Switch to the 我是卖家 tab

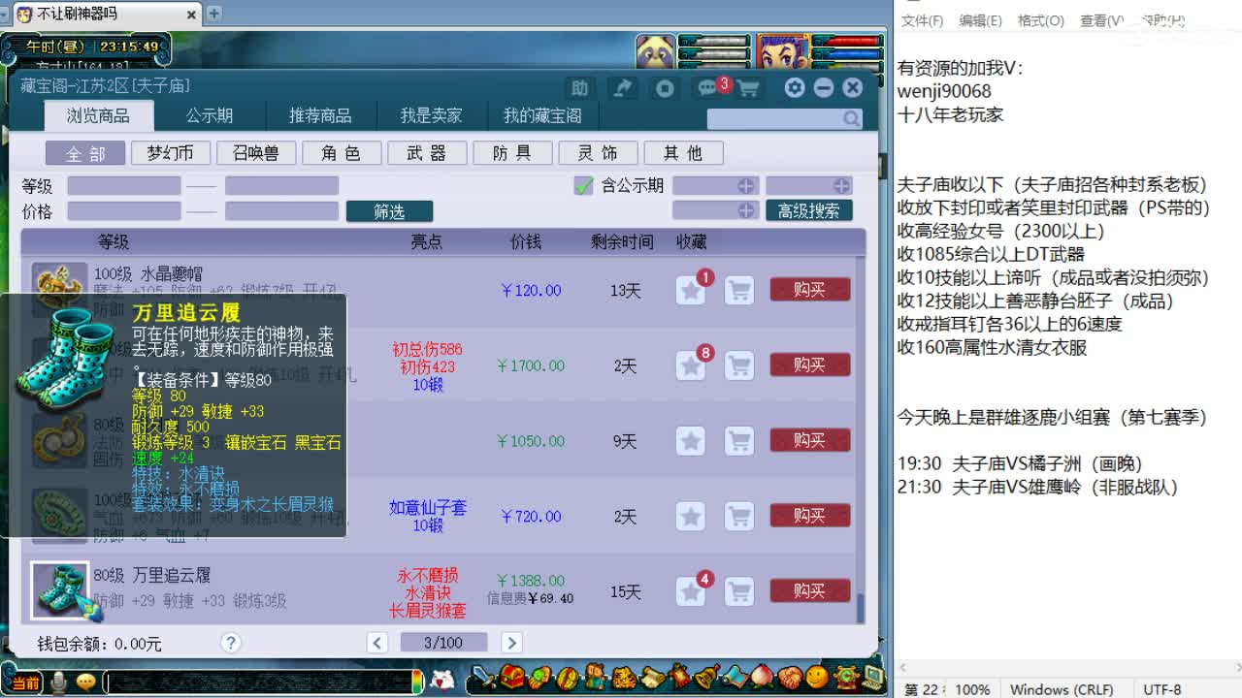click(432, 115)
